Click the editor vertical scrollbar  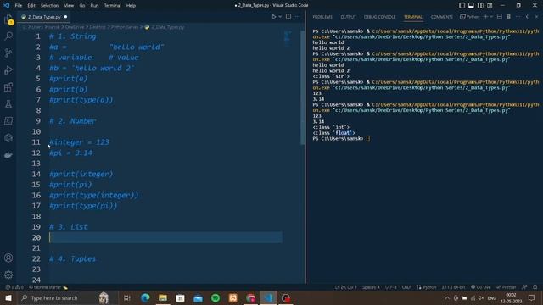pos(303,88)
